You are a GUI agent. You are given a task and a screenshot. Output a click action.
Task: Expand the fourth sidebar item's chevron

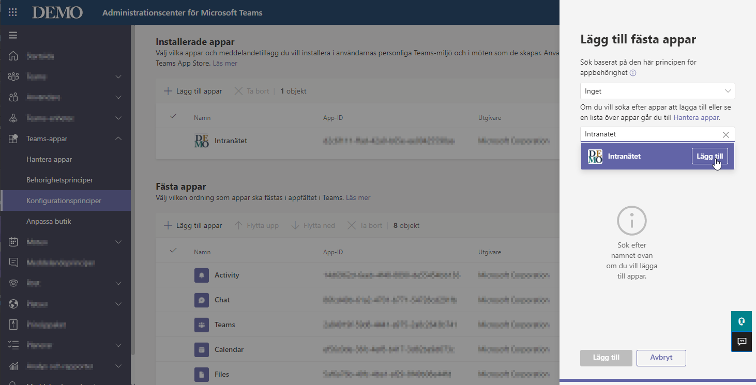(118, 118)
